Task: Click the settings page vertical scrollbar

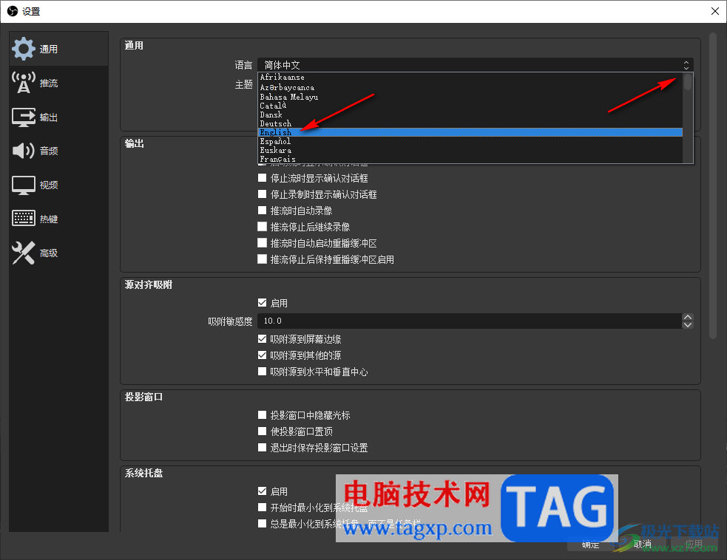Action: pyautogui.click(x=713, y=185)
